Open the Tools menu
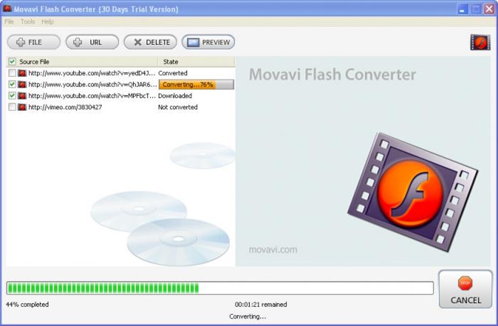This screenshot has height=326, width=498. point(28,21)
